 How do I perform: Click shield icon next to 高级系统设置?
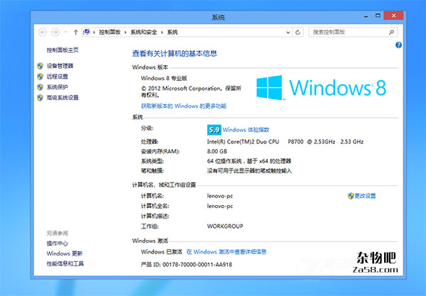(40, 97)
